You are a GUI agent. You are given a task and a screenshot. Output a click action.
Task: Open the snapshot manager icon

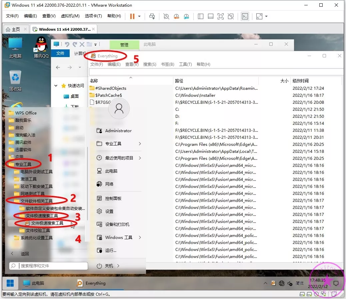pyautogui.click(x=186, y=16)
